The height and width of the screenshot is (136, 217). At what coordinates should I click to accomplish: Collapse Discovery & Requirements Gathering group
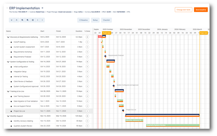point(8,37)
